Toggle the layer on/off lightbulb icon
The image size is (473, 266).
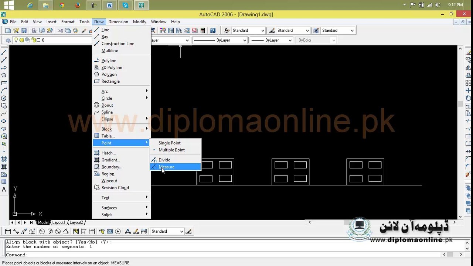click(16, 40)
